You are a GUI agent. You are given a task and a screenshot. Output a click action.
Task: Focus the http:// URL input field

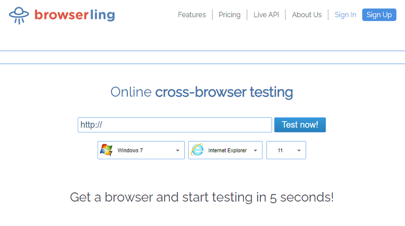click(x=175, y=125)
